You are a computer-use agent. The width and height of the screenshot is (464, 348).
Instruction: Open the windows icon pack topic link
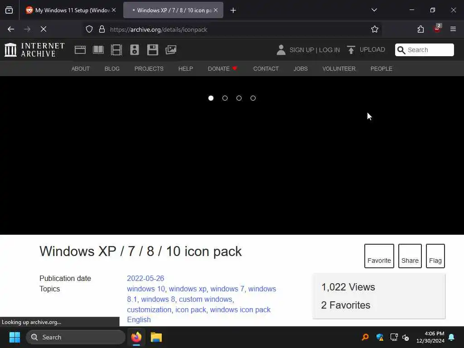(240, 309)
